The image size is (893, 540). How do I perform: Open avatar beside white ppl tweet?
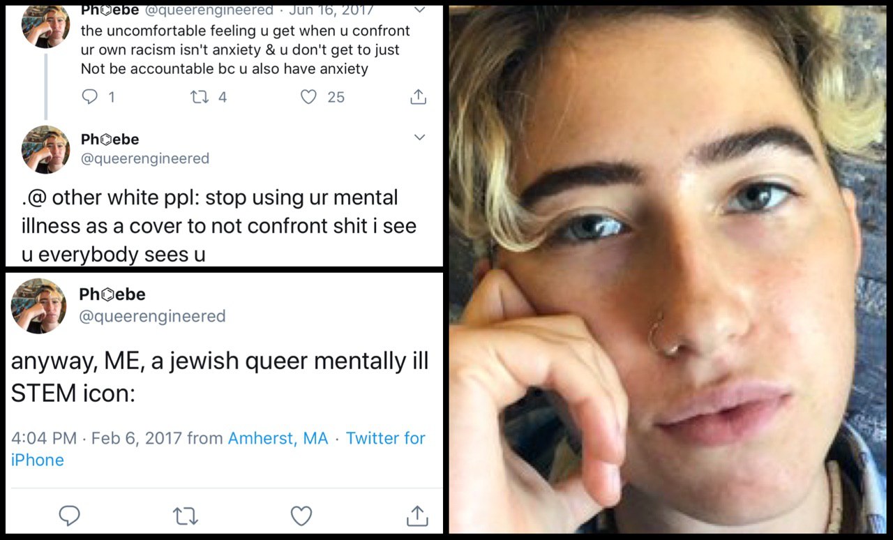[46, 150]
